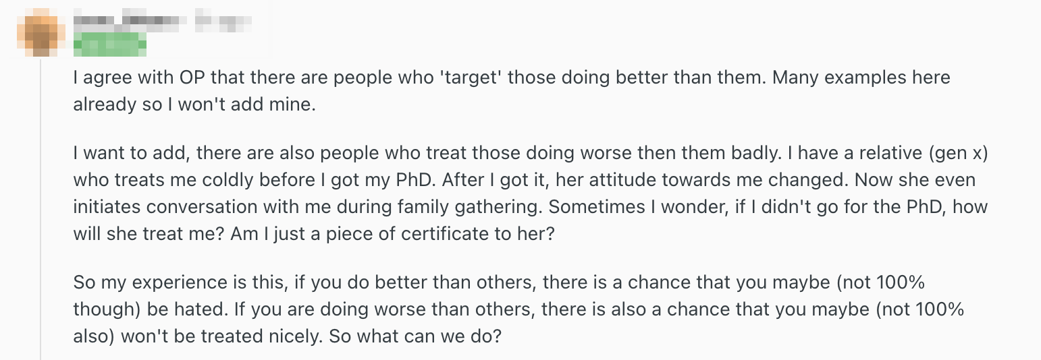Click the words "Many examples here"
This screenshot has height=360, width=1041.
[861, 78]
